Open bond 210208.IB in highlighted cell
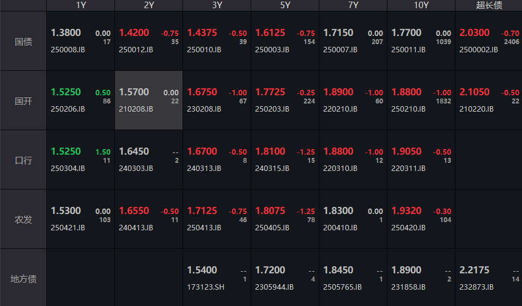Screen dimensions: 522x306 [x=136, y=109]
